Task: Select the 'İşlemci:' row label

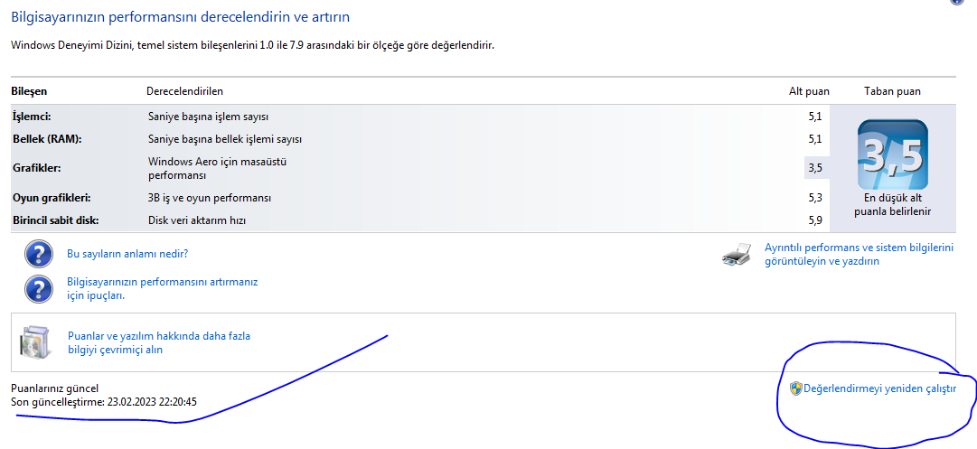Action: click(32, 117)
